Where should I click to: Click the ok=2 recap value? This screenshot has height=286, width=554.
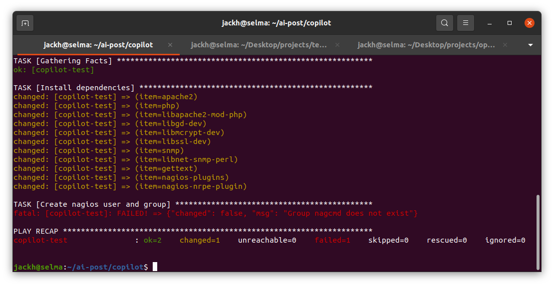(x=152, y=240)
